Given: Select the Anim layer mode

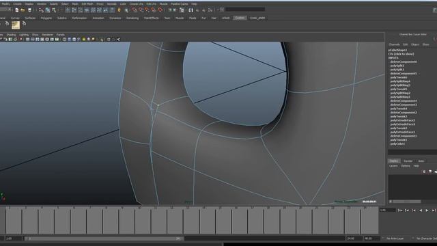Looking at the screenshot, I should click(421, 161).
